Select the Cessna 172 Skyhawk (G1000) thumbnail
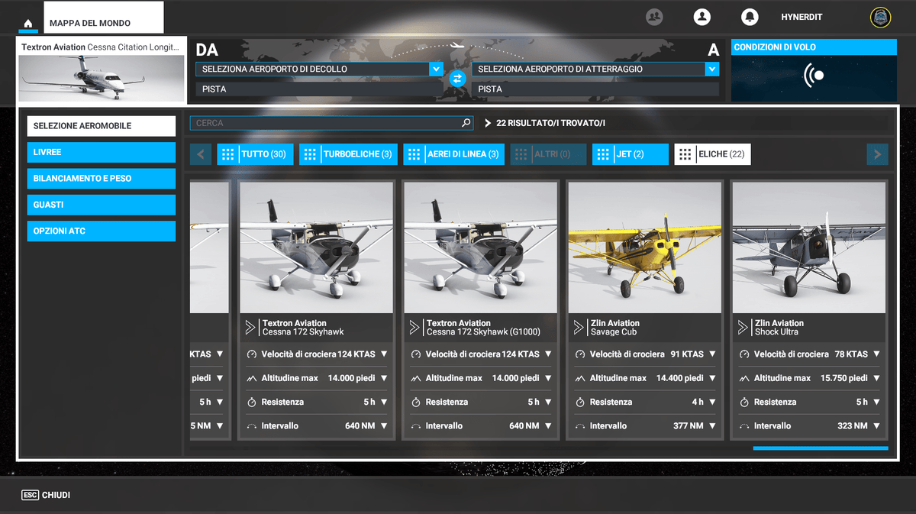Image resolution: width=916 pixels, height=514 pixels. coord(481,247)
